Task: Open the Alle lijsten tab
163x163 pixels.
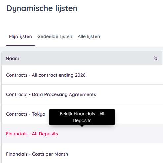Action: pos(89,36)
